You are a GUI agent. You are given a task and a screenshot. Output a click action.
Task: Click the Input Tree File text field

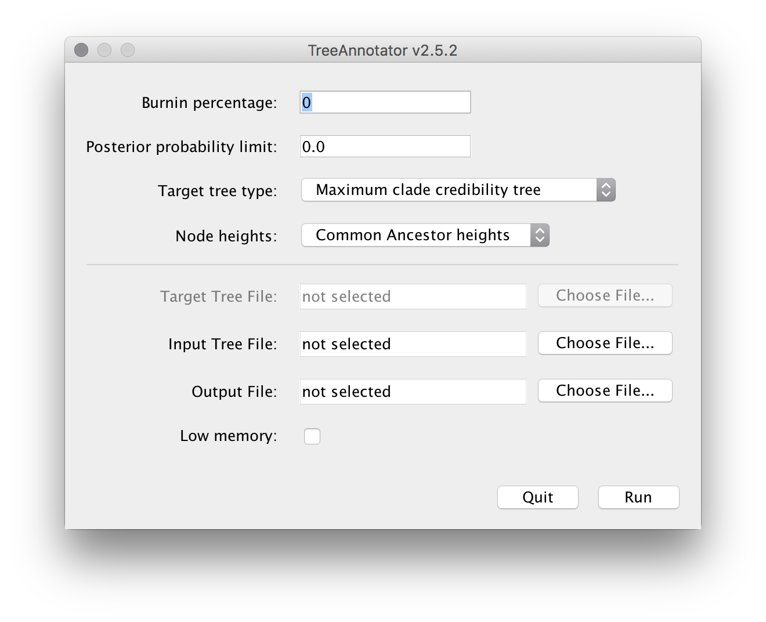[x=413, y=344]
